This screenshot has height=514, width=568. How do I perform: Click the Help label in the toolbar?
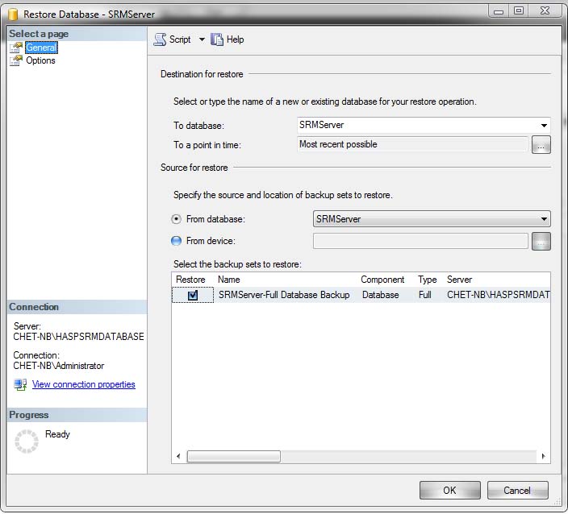click(235, 39)
